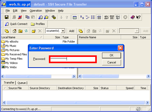Switch to List view icon
Viewport: 152px width, 112px height.
tap(93, 17)
